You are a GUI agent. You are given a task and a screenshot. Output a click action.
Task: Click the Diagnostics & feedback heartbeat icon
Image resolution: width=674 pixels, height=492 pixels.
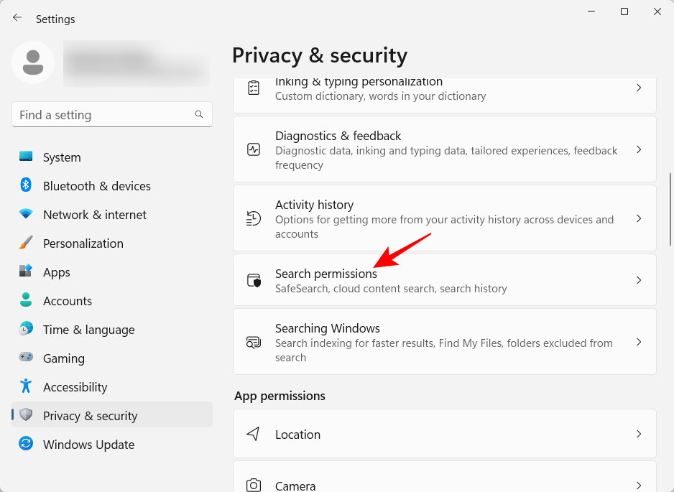pos(253,149)
